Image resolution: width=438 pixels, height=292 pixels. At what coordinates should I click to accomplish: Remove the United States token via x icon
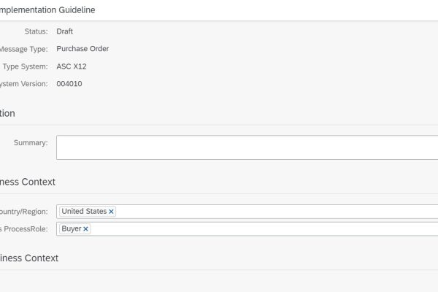pyautogui.click(x=112, y=212)
